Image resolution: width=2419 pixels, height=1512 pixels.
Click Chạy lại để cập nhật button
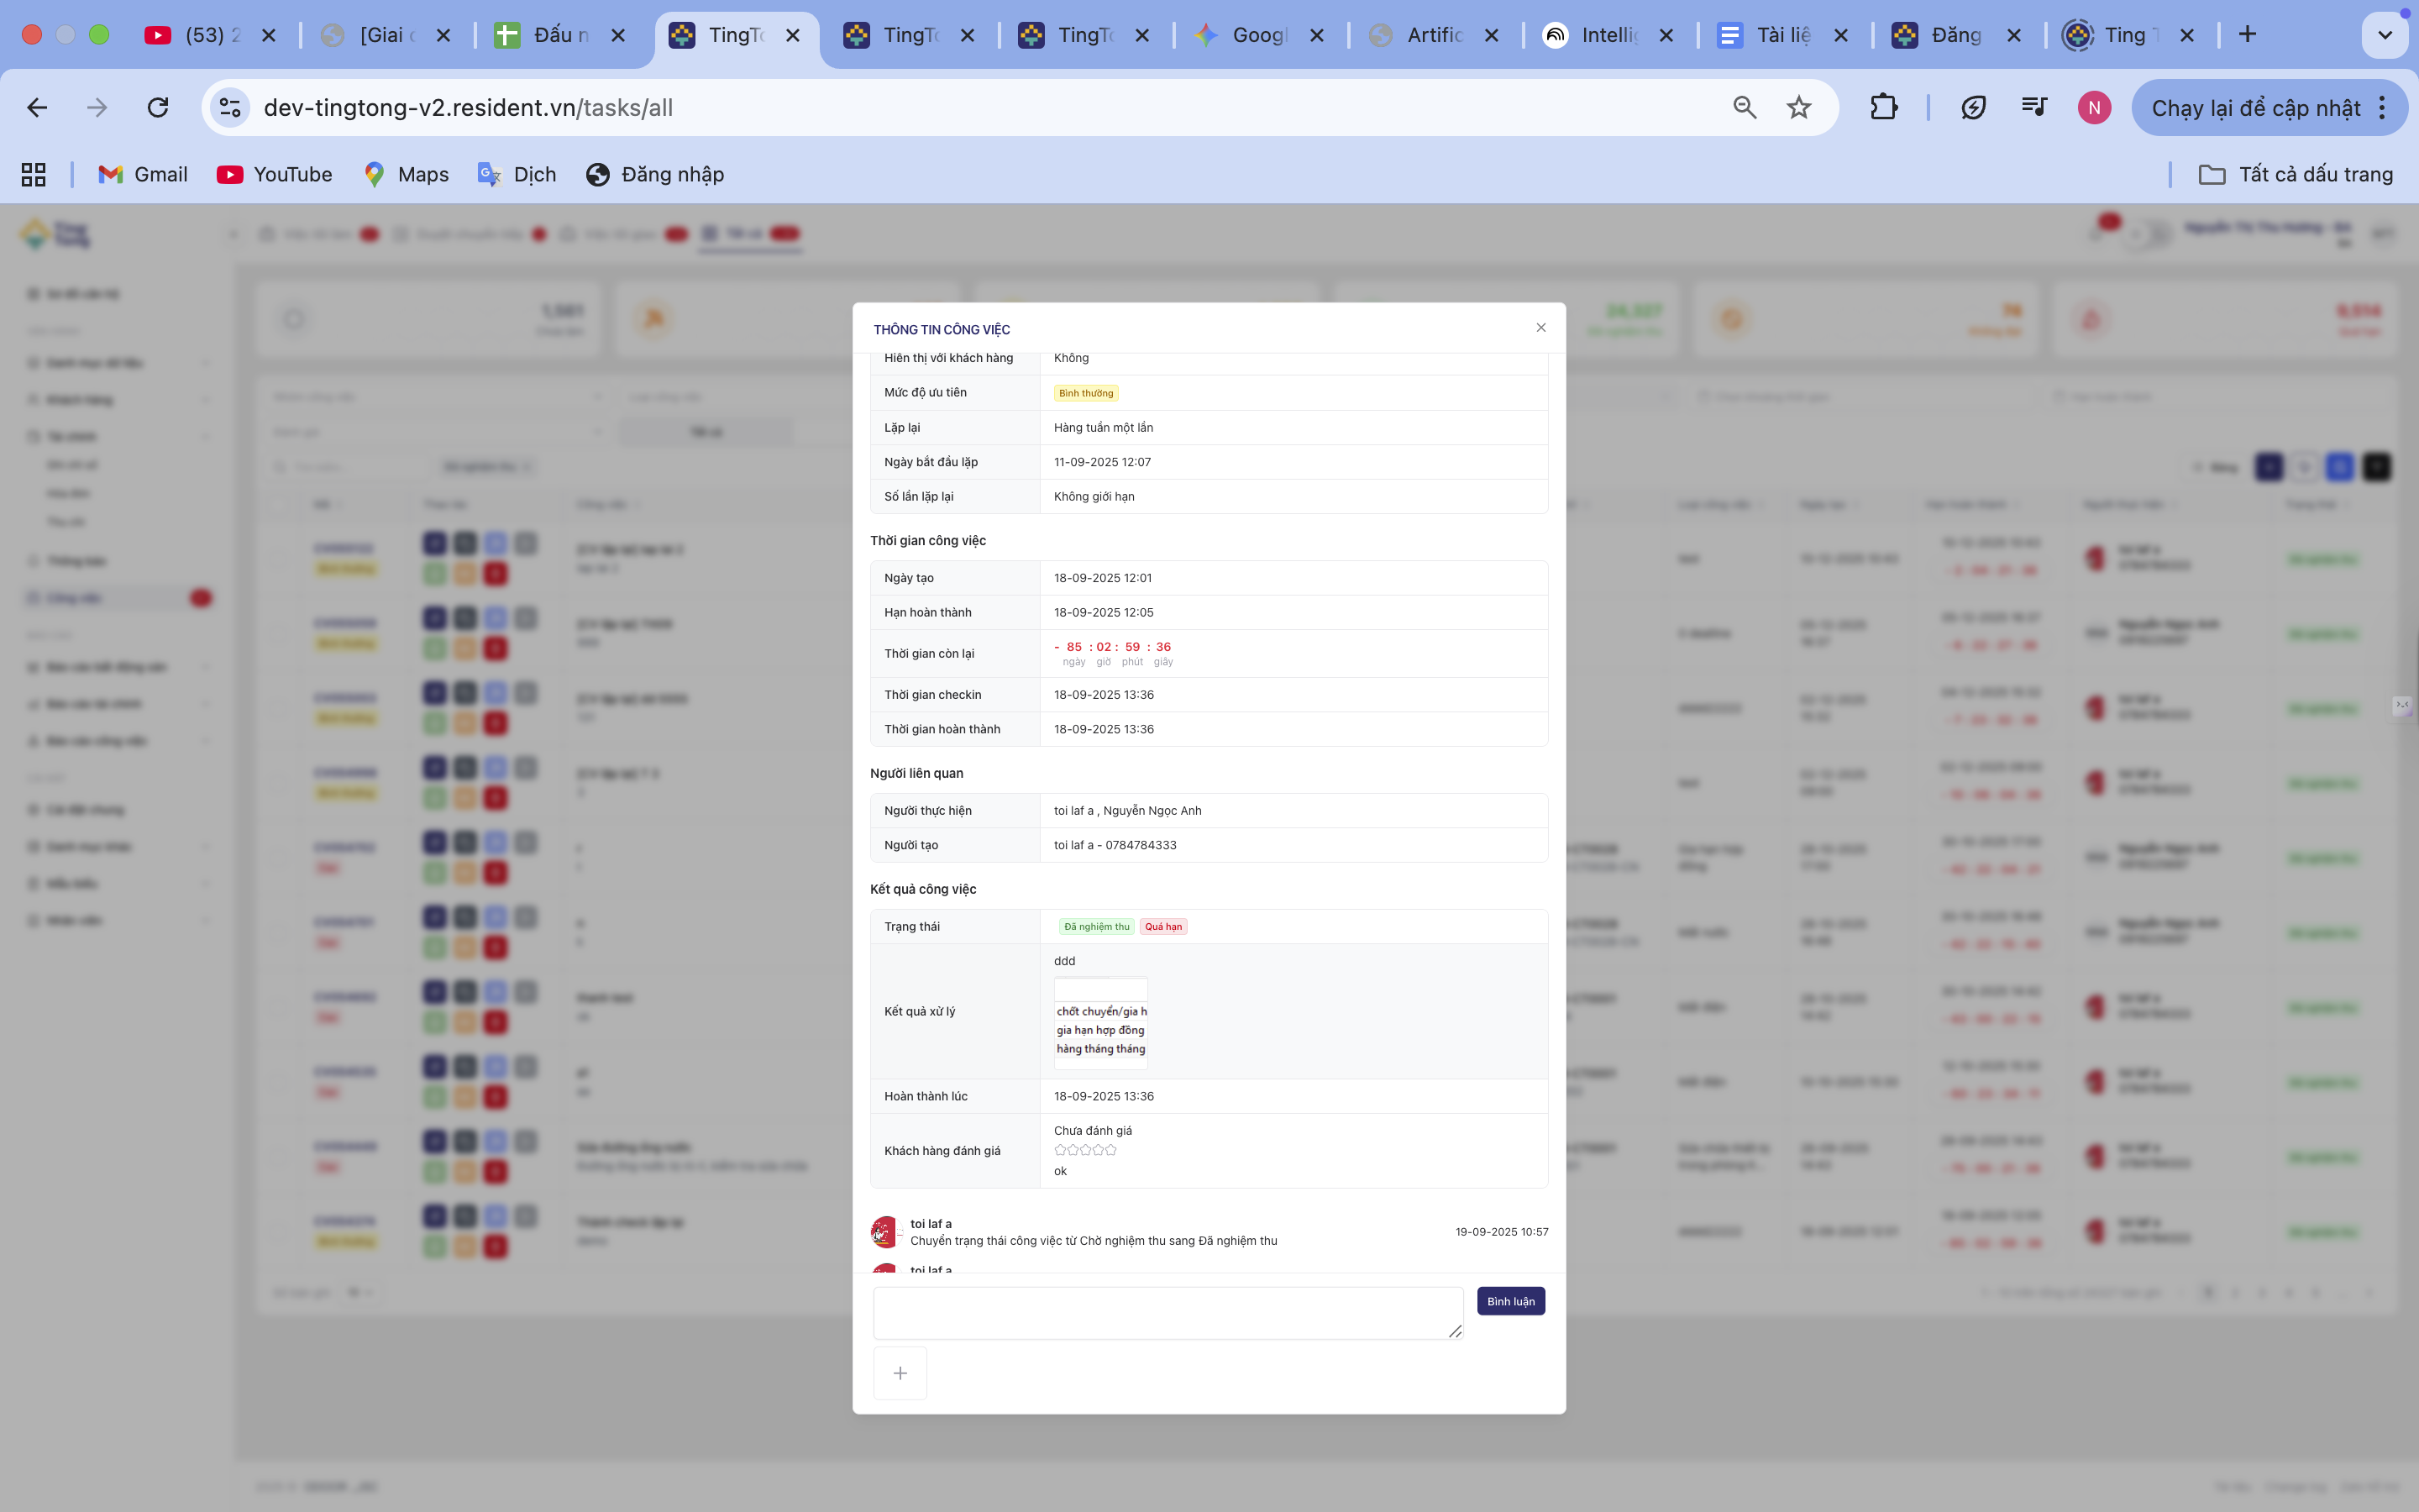[2255, 108]
